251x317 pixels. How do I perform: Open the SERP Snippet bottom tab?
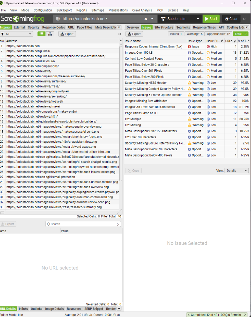tap(94, 309)
